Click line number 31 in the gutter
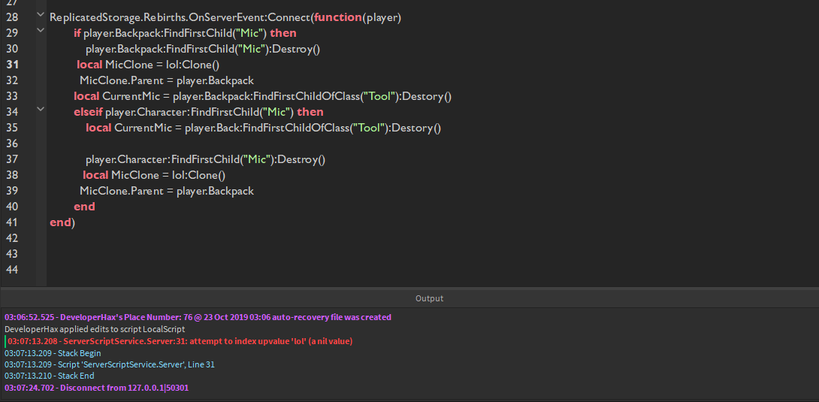819x402 pixels. click(x=12, y=65)
